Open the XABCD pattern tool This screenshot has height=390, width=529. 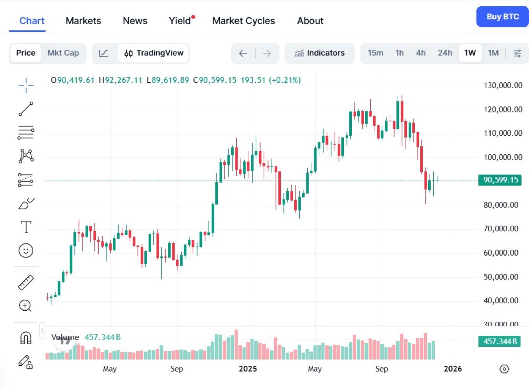(26, 156)
